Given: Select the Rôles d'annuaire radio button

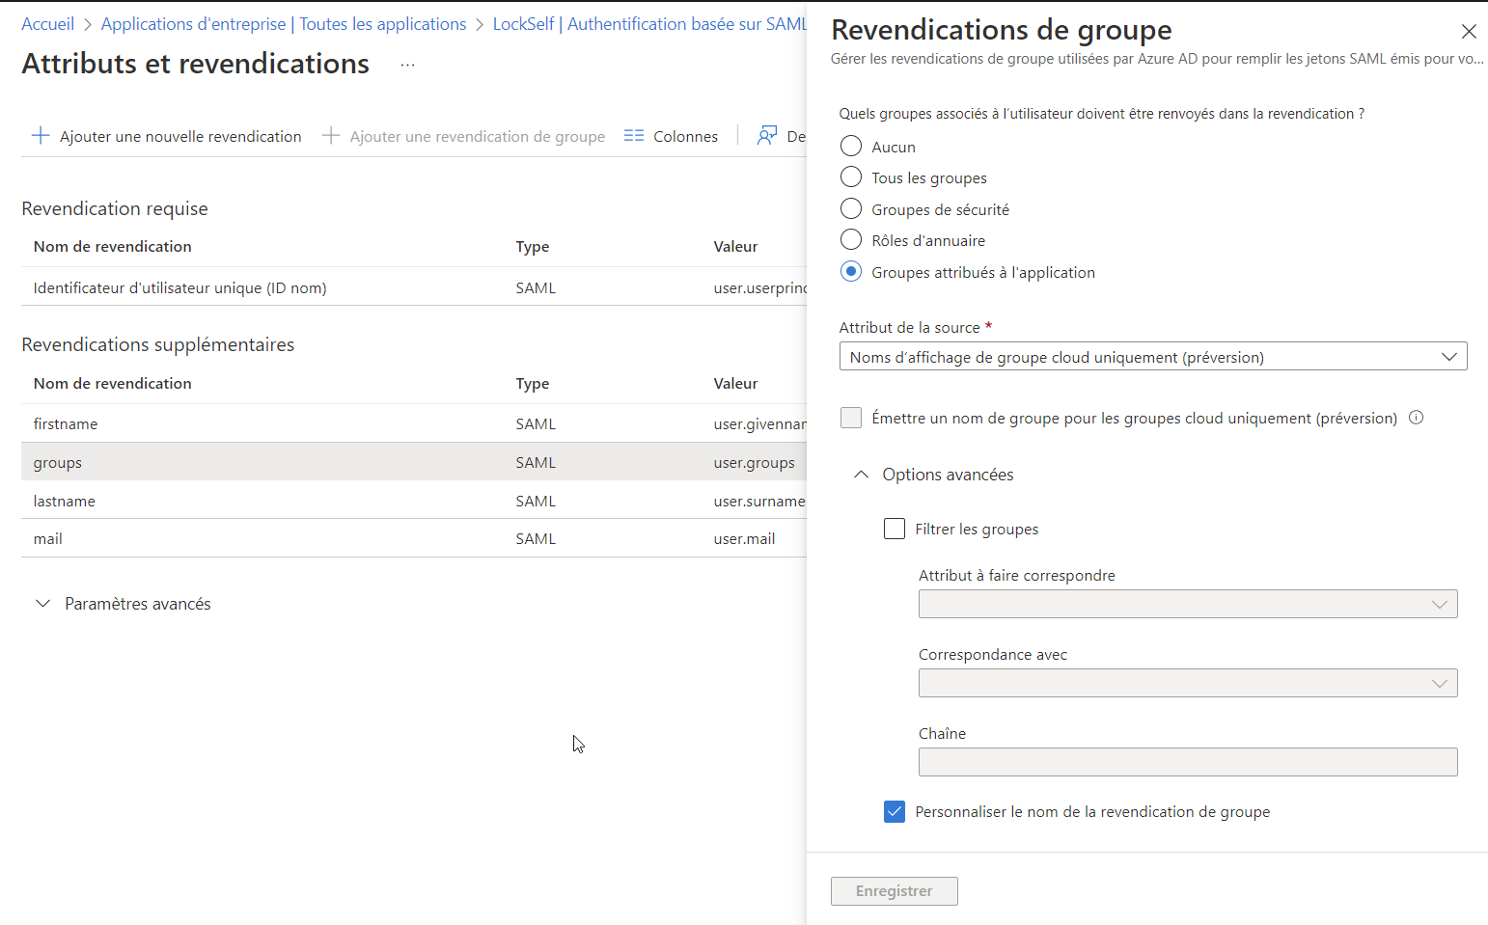Looking at the screenshot, I should (x=851, y=240).
